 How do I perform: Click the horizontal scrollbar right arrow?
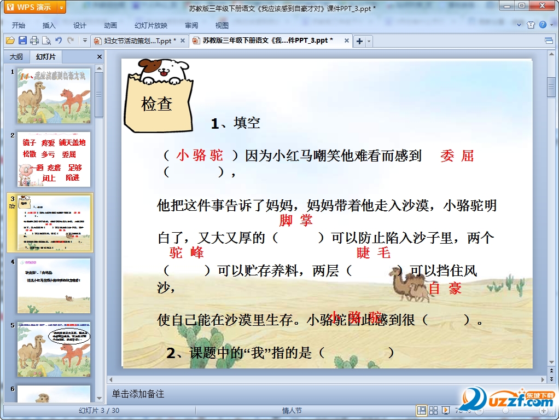click(x=543, y=379)
